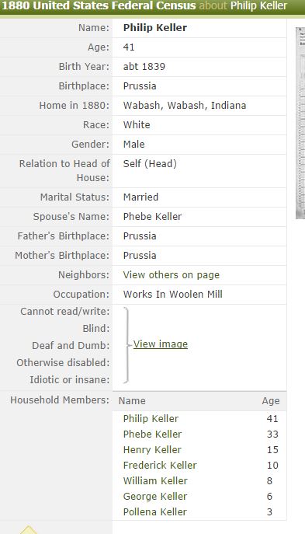The height and width of the screenshot is (534, 305).
Task: Open View others on page link
Action: click(171, 275)
